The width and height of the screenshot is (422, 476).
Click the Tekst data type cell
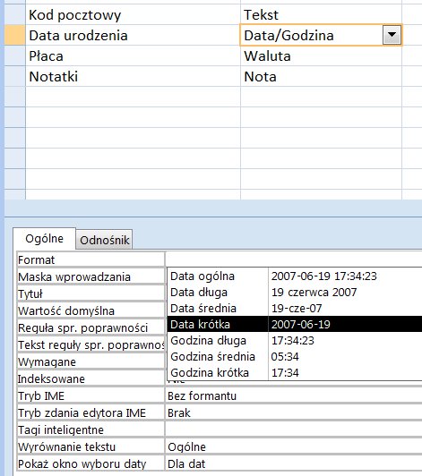pos(321,14)
